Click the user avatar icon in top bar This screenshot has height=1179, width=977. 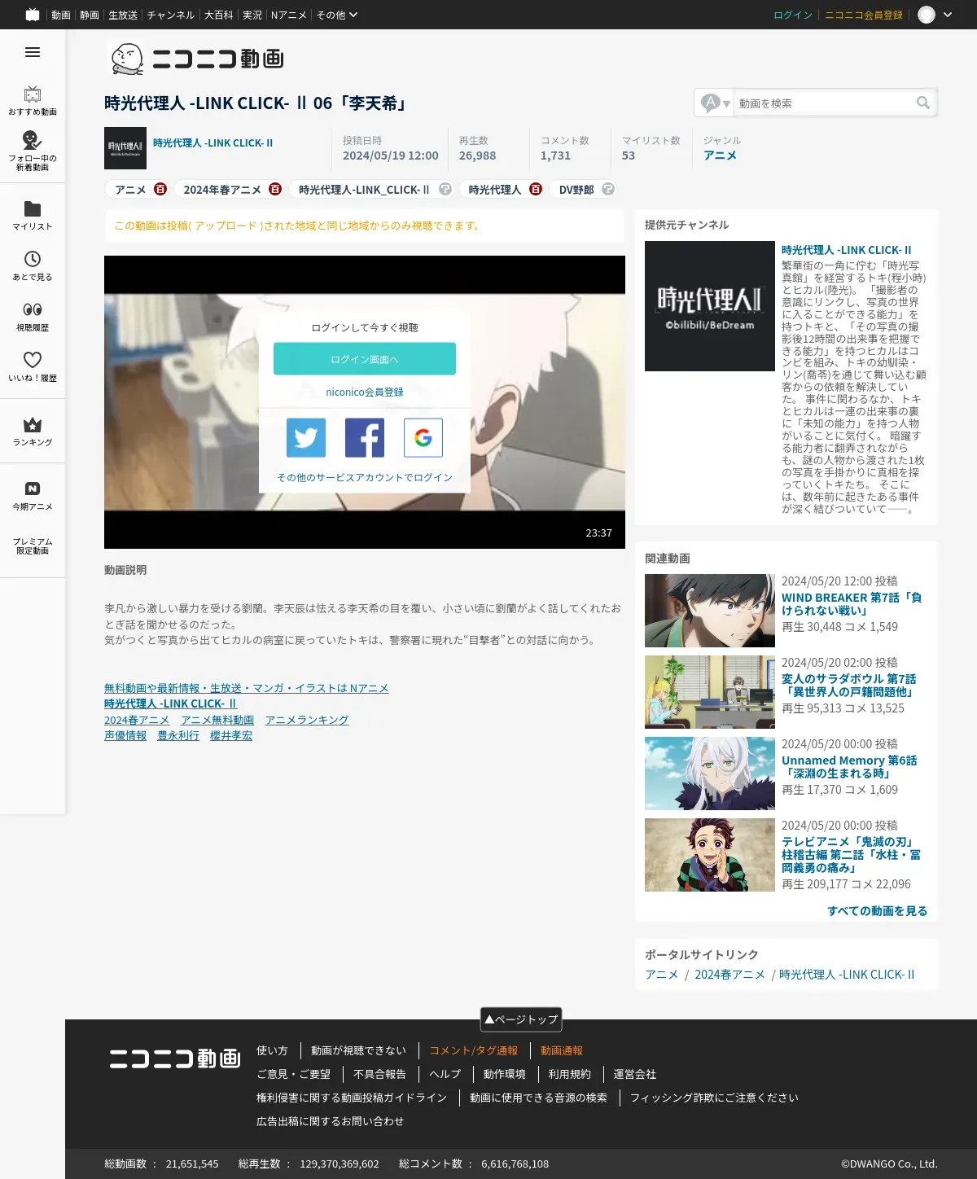(927, 15)
